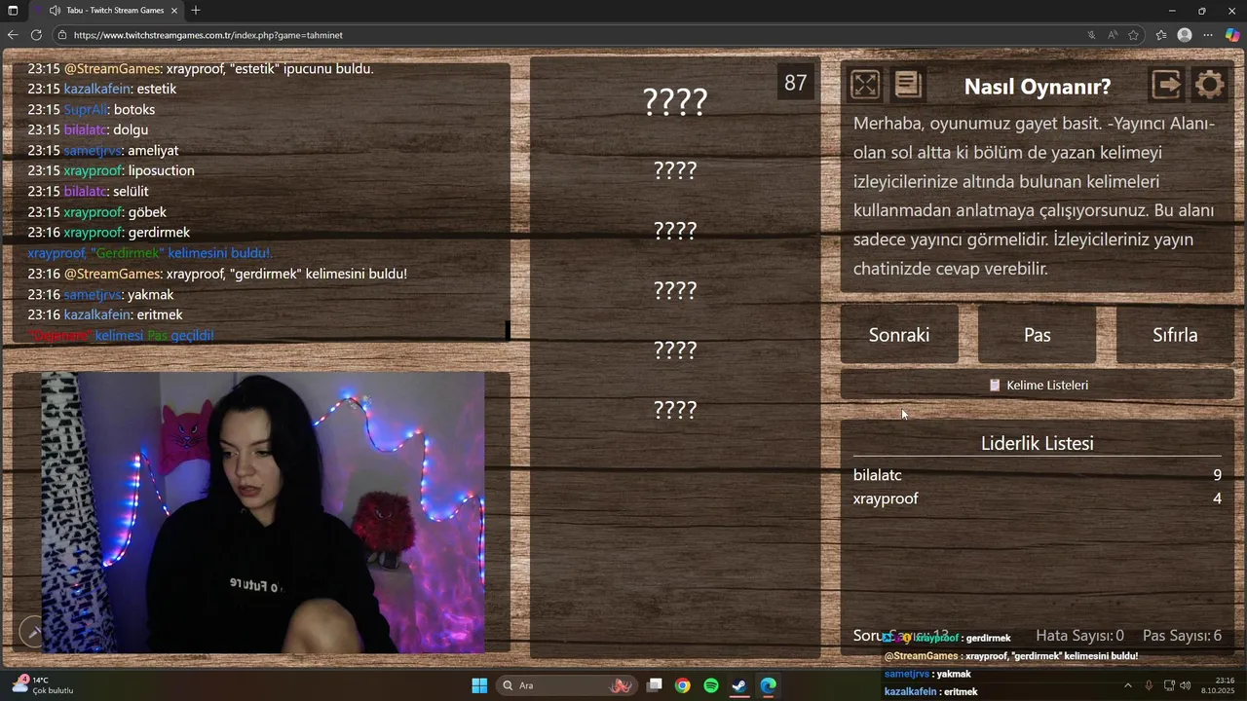Click chat message 'xrayproof: liposuction'
The width and height of the screenshot is (1247, 701).
tap(111, 170)
